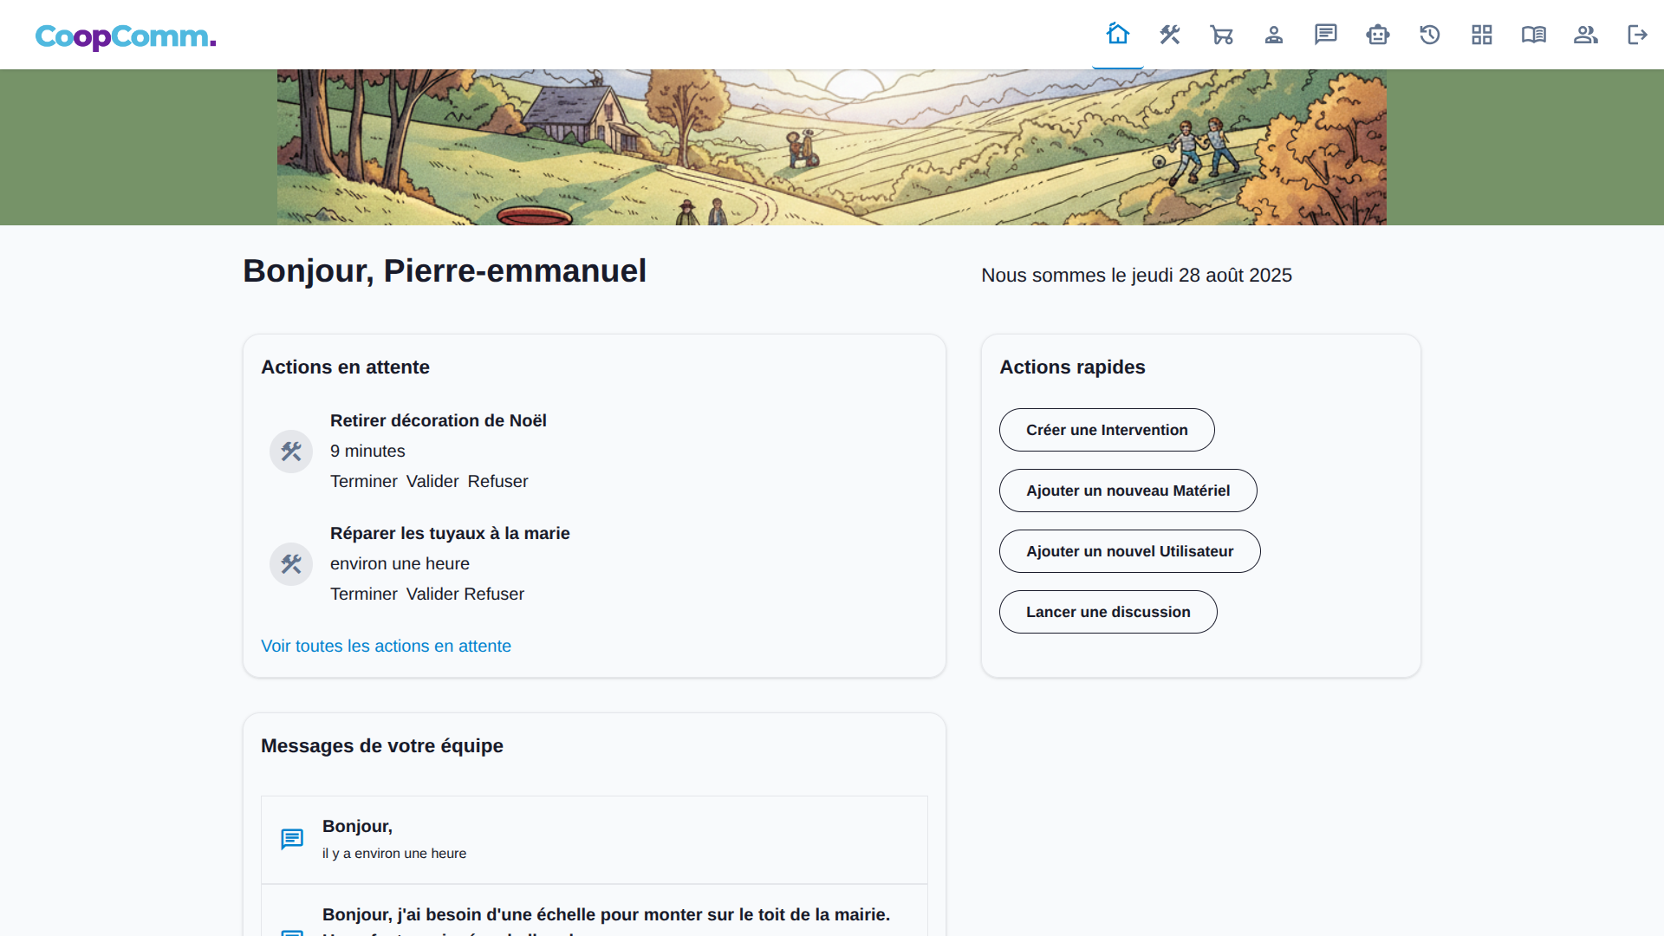Open "Voir toutes les actions en attente" link
The width and height of the screenshot is (1664, 936).
(x=386, y=646)
